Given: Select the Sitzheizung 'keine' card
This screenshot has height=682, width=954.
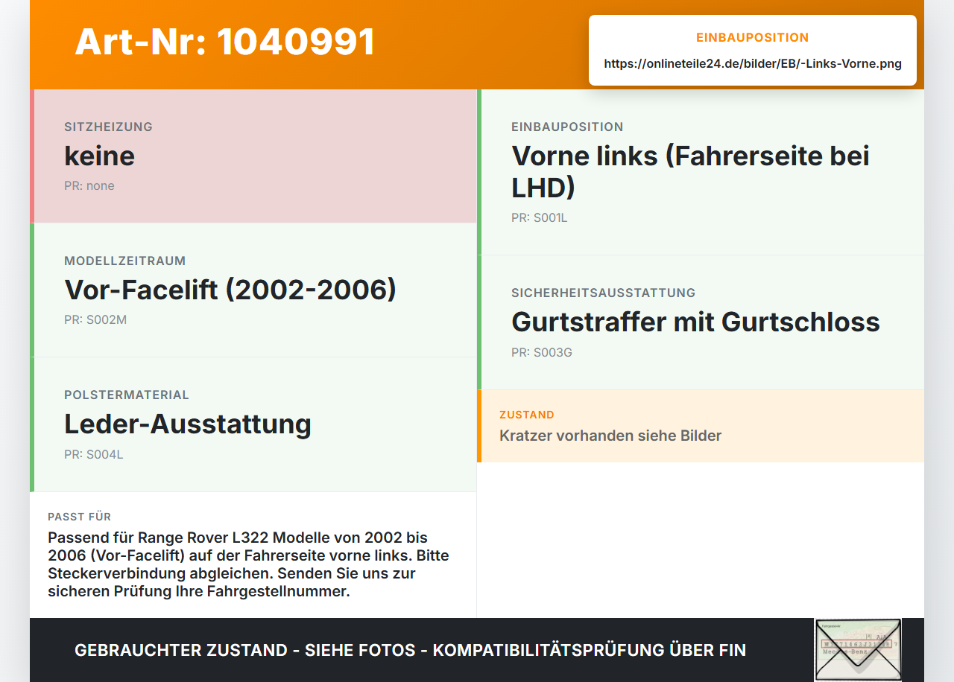Looking at the screenshot, I should tap(253, 156).
